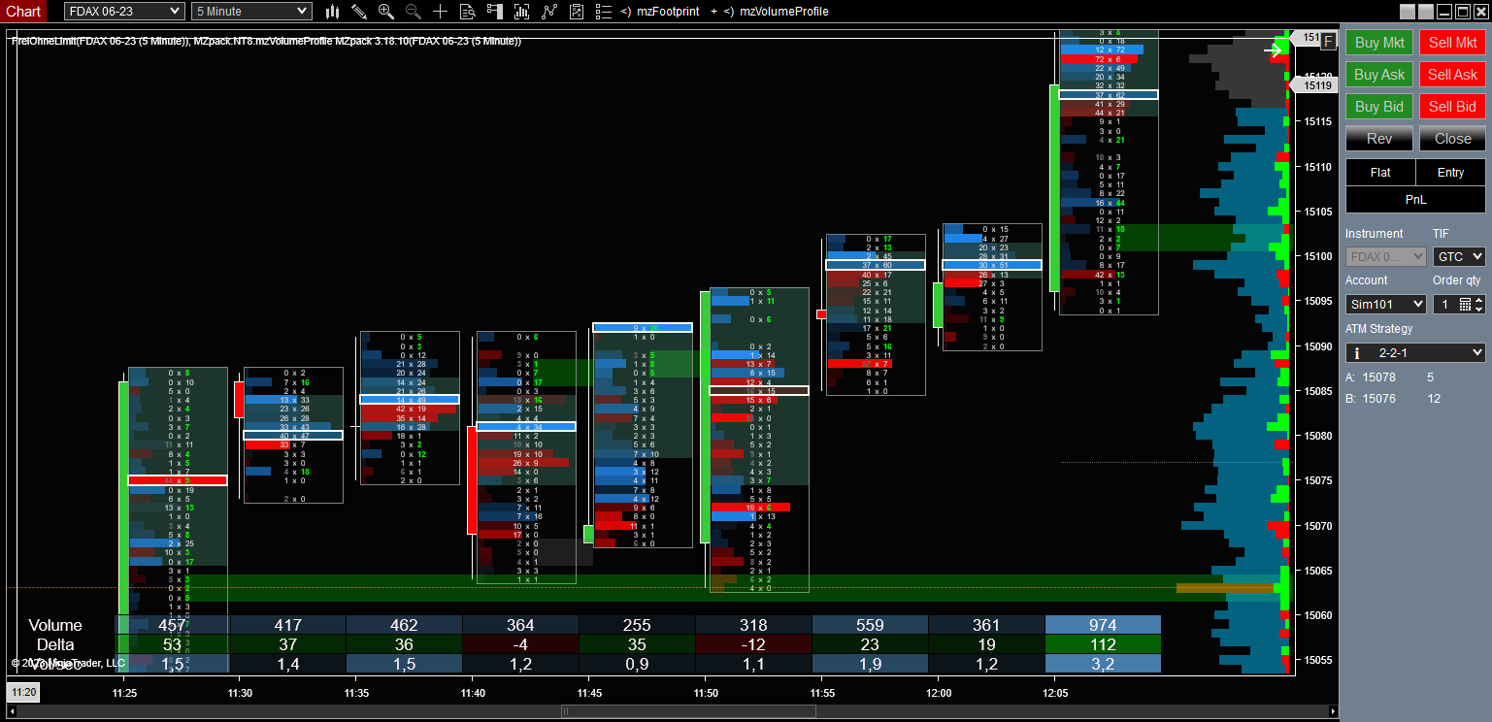Open the data box icon

[x=468, y=12]
